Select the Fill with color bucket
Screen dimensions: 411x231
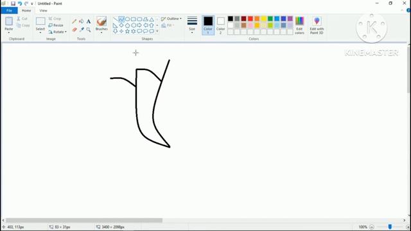tap(82, 21)
